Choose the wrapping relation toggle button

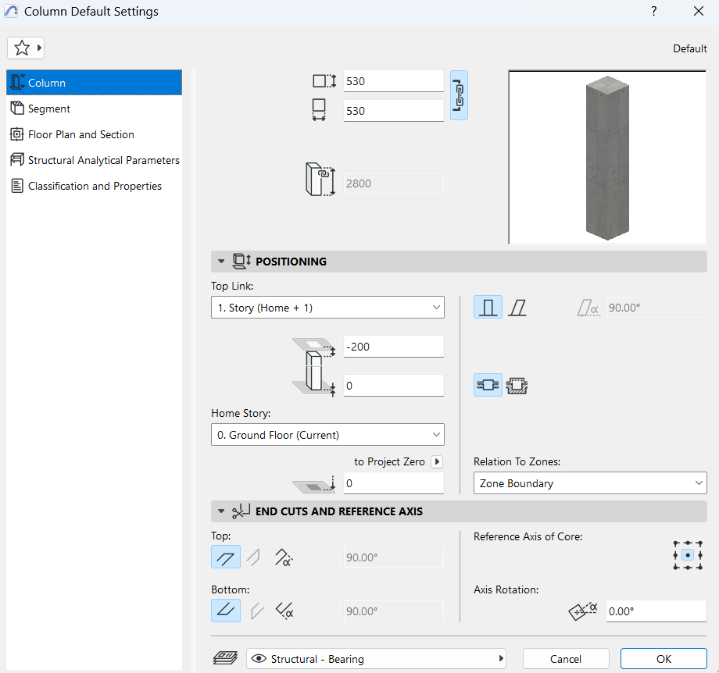(x=488, y=385)
